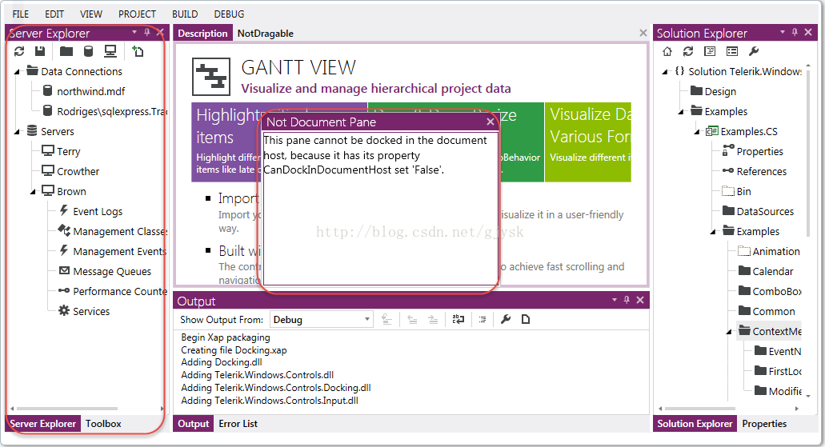
Task: Collapse the Data Connections node
Action: (18, 71)
